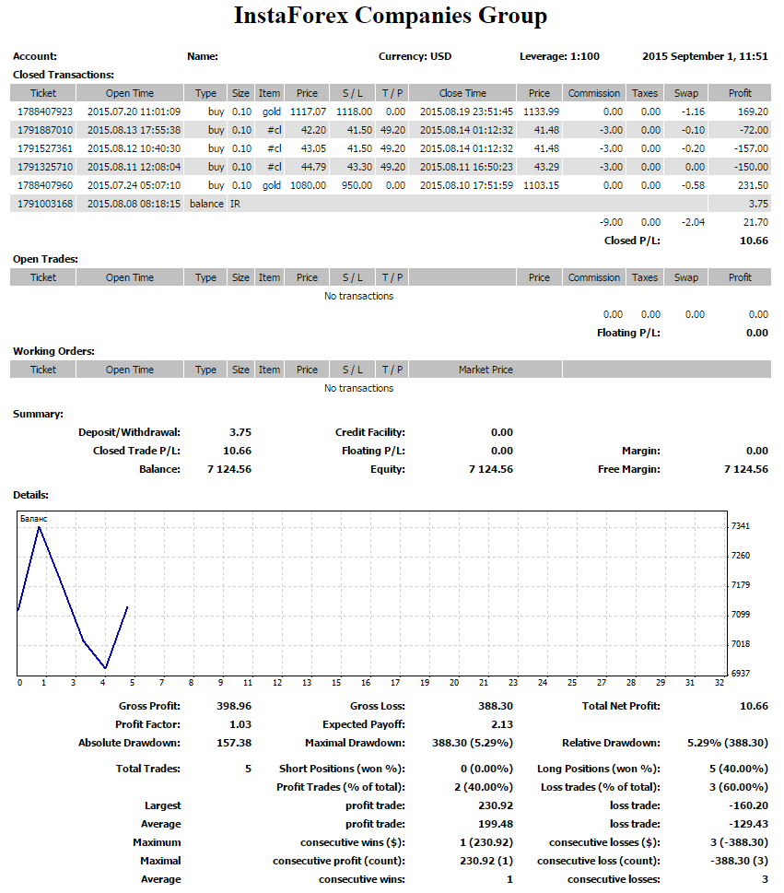Select ticket number 1791887010

click(45, 130)
